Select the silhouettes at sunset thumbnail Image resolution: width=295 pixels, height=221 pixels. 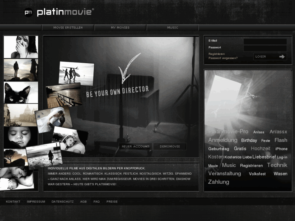click(x=21, y=70)
